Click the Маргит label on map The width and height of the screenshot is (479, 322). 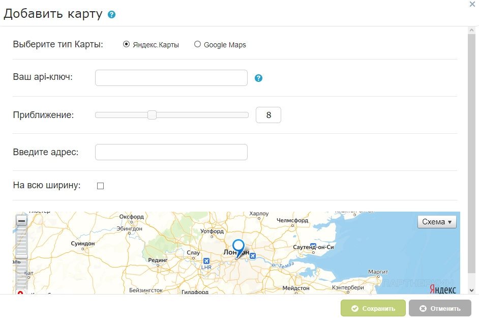378,272
